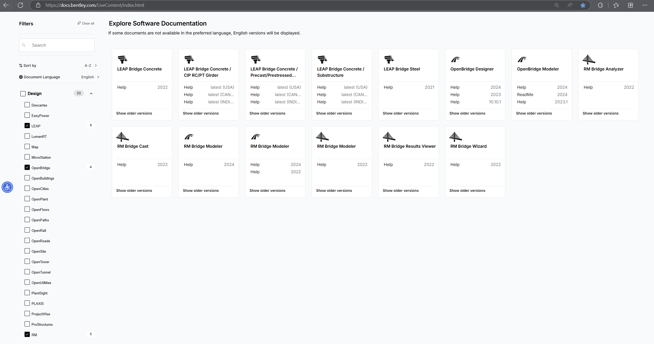
Task: Click the RM Bridge Results Viewer icon
Action: (x=389, y=137)
